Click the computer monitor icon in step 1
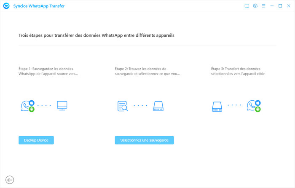 click(62, 106)
